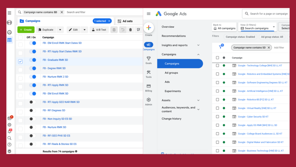Open the Overview page in Google Ads
296x167 pixels.
point(168,27)
